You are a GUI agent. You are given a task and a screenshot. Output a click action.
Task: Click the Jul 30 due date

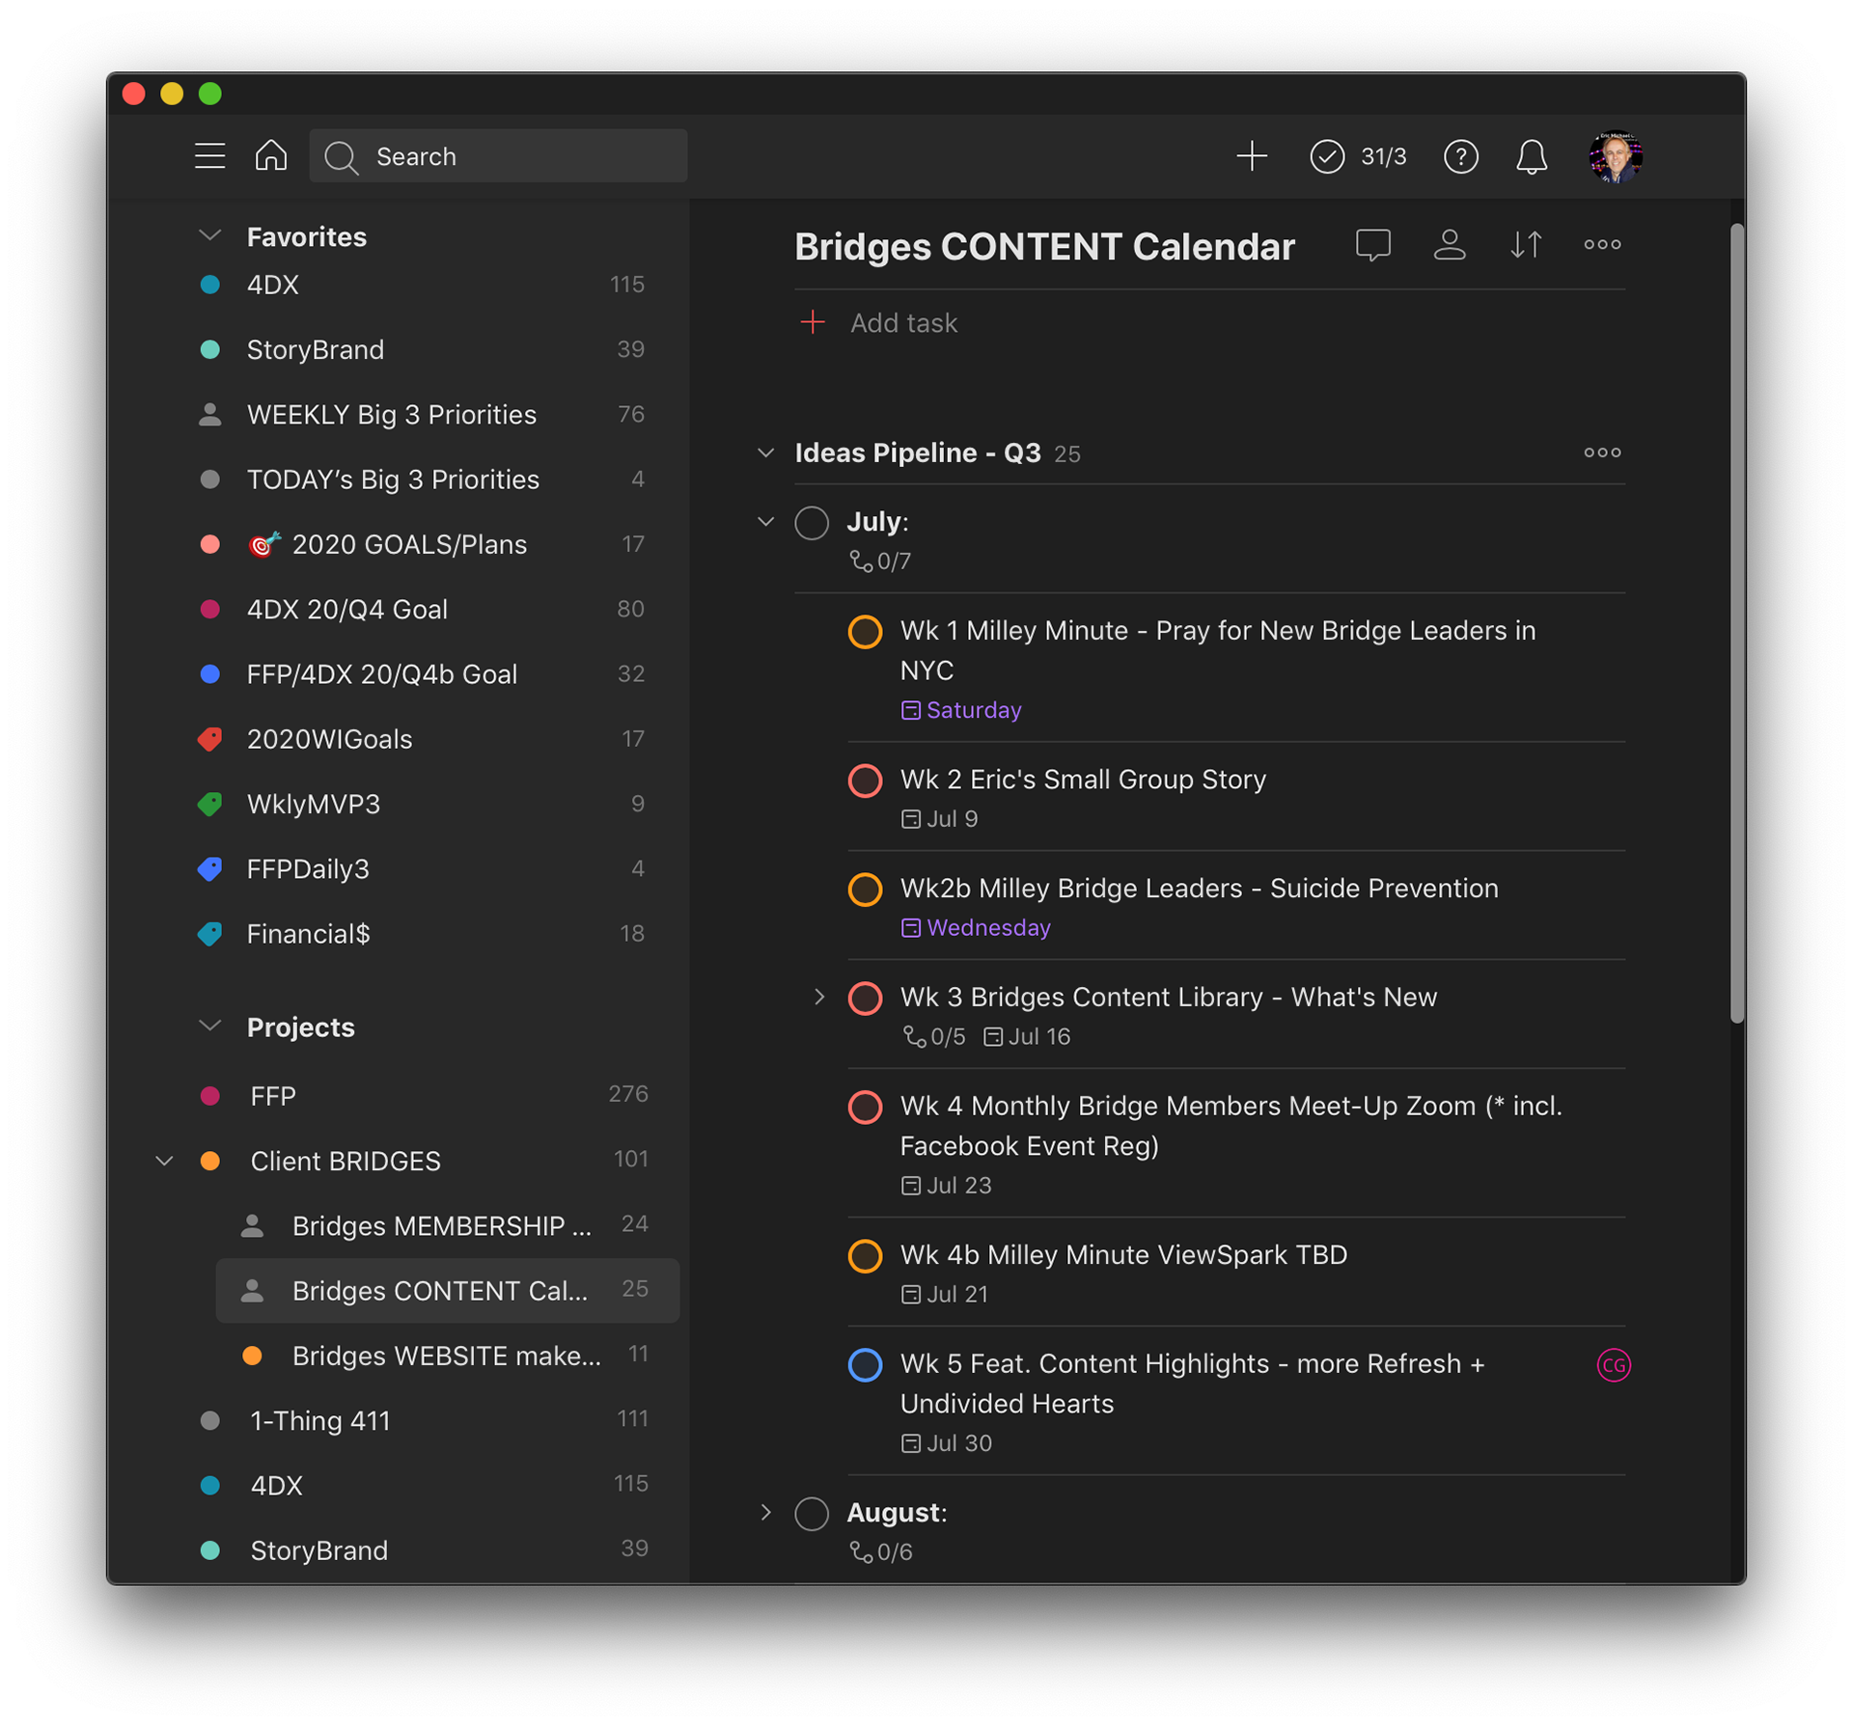[946, 1442]
